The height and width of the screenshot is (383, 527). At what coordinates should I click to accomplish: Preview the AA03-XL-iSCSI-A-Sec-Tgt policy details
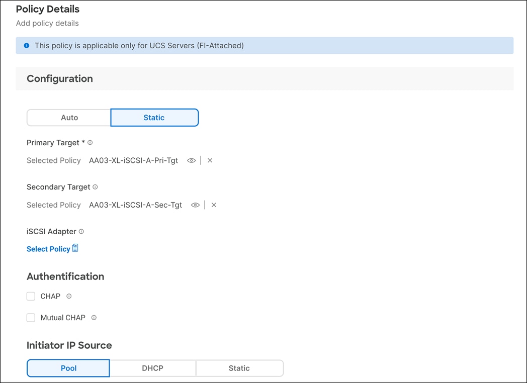coord(196,205)
